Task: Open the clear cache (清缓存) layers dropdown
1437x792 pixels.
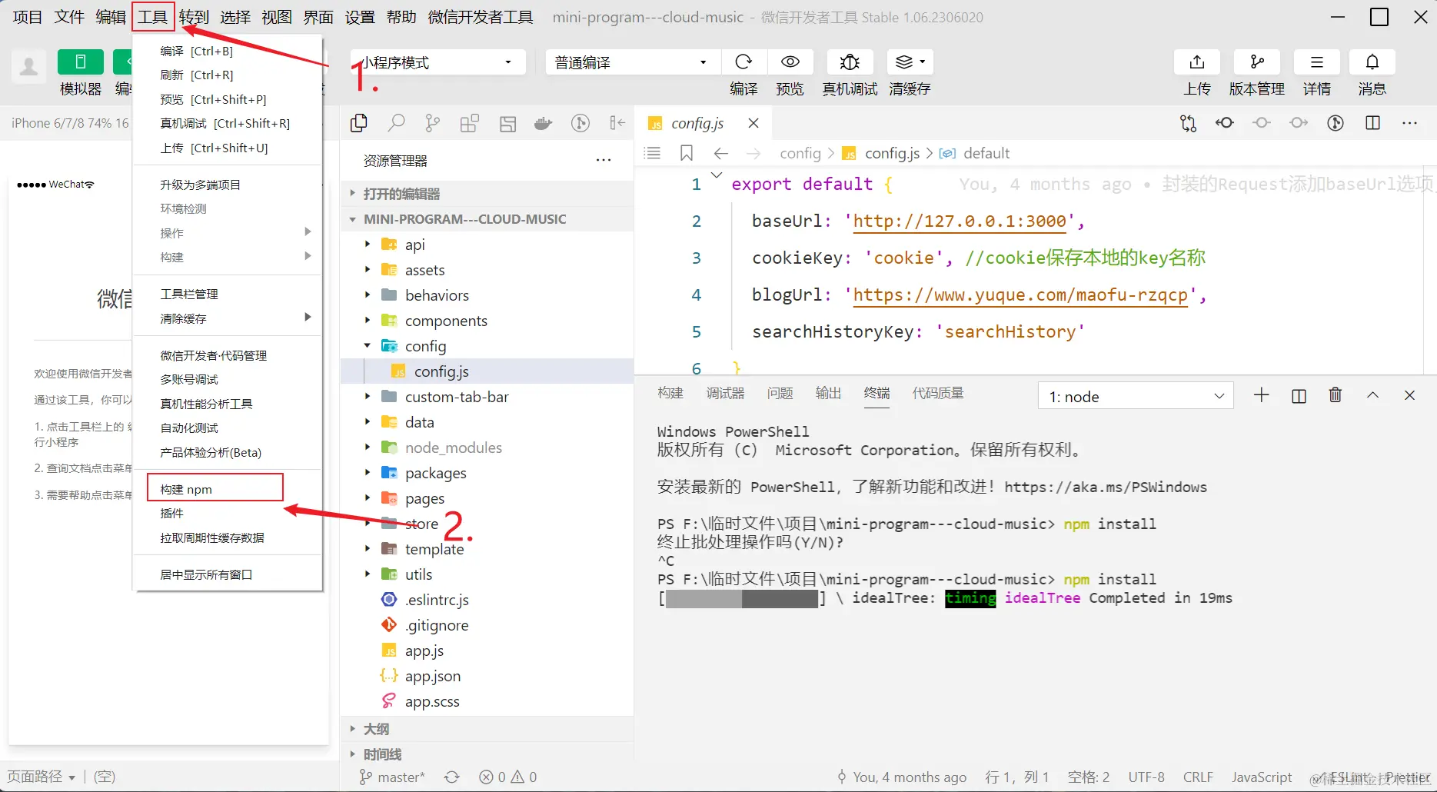Action: (910, 62)
